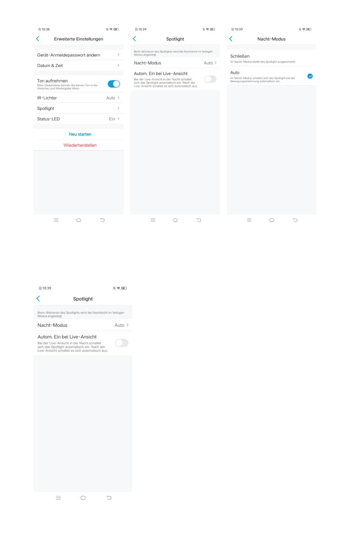Tap Android back icon under bottom Spotlight screen
Image resolution: width=359 pixels, height=533 pixels.
(x=109, y=498)
